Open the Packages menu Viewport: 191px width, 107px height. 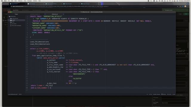pos(30,1)
